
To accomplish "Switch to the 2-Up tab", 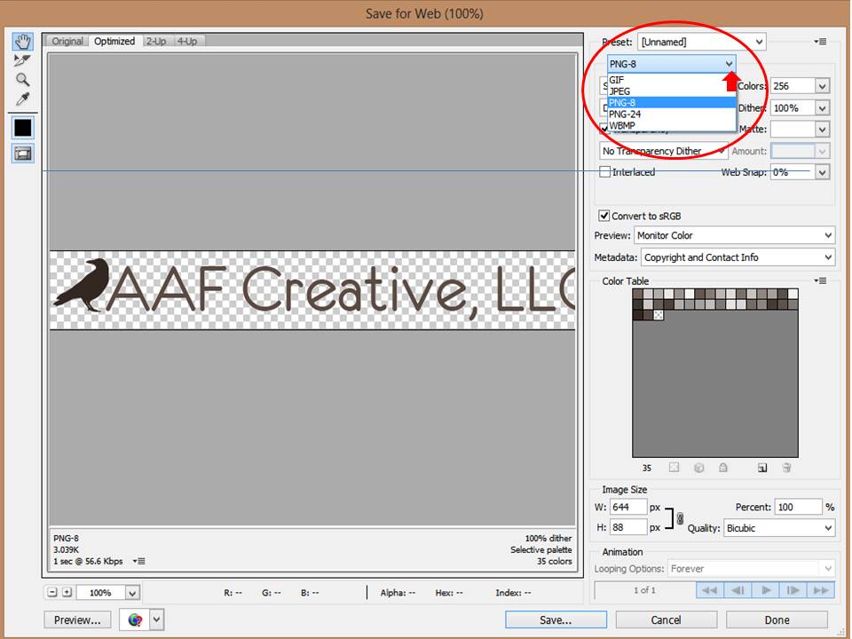I will (156, 42).
